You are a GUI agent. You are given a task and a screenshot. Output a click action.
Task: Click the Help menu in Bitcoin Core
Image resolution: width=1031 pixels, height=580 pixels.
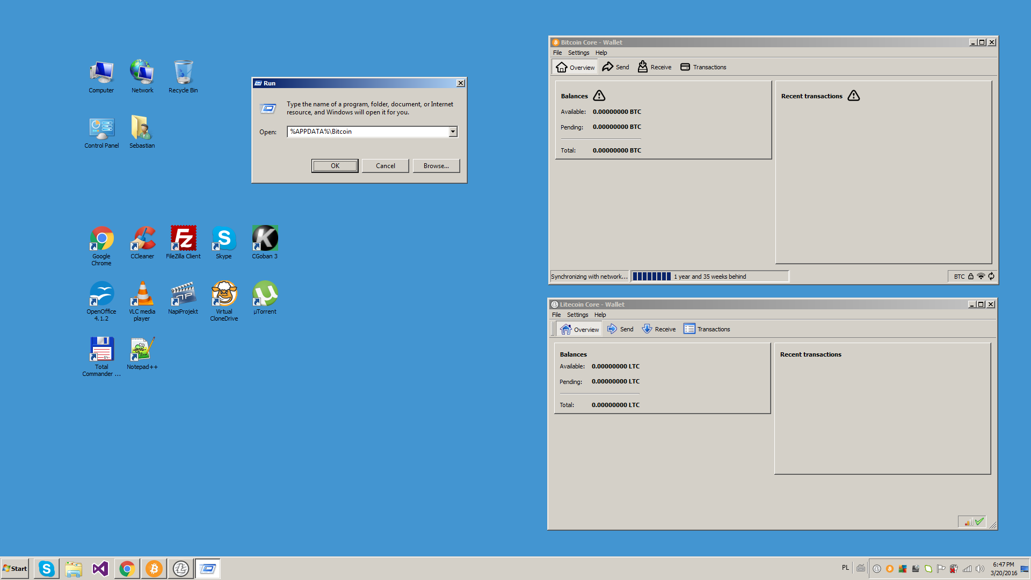click(599, 53)
